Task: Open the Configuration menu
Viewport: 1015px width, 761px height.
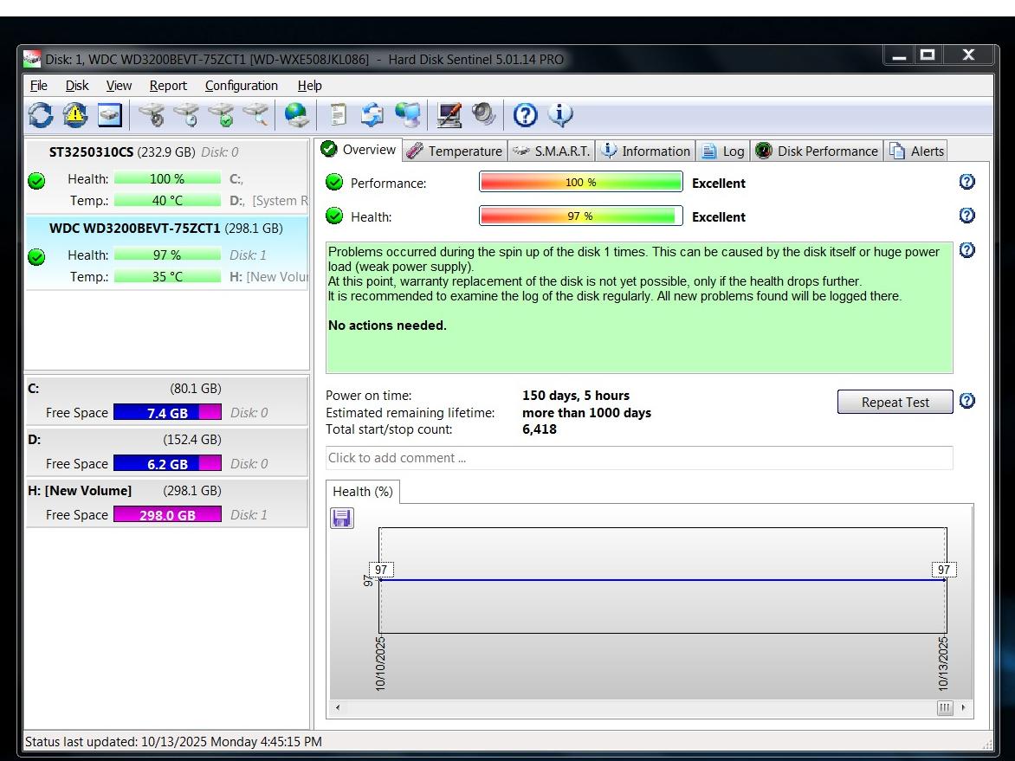Action: tap(241, 86)
